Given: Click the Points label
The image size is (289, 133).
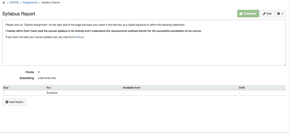Looking at the screenshot, I should coord(30,72).
